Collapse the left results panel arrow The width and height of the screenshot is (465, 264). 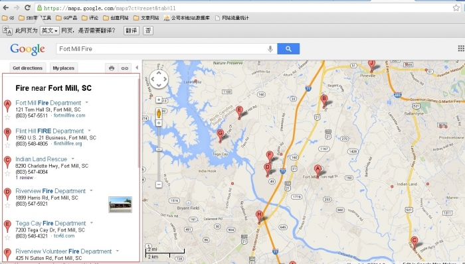click(x=137, y=68)
